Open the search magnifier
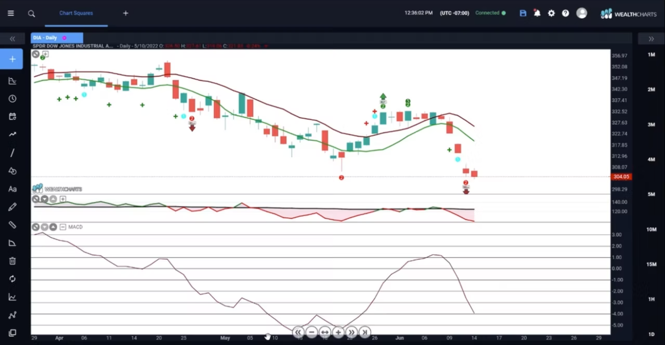665x345 pixels. 32,13
